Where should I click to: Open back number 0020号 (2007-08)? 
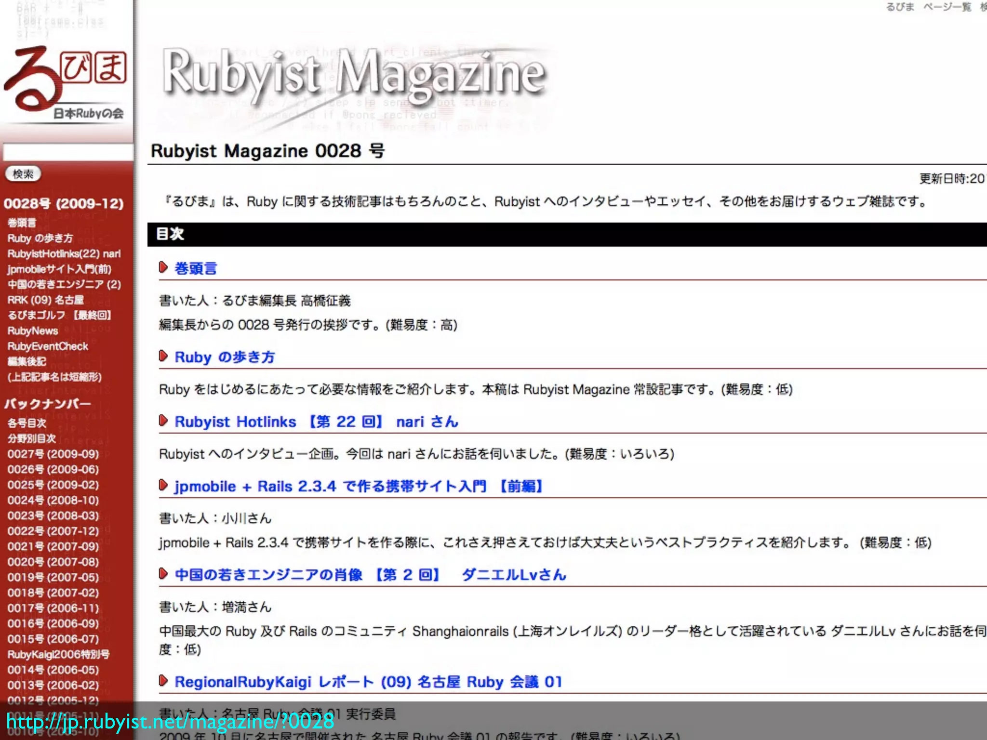pos(53,562)
